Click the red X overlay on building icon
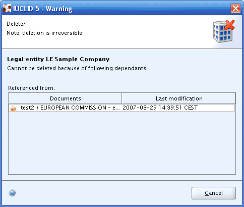 point(230,25)
